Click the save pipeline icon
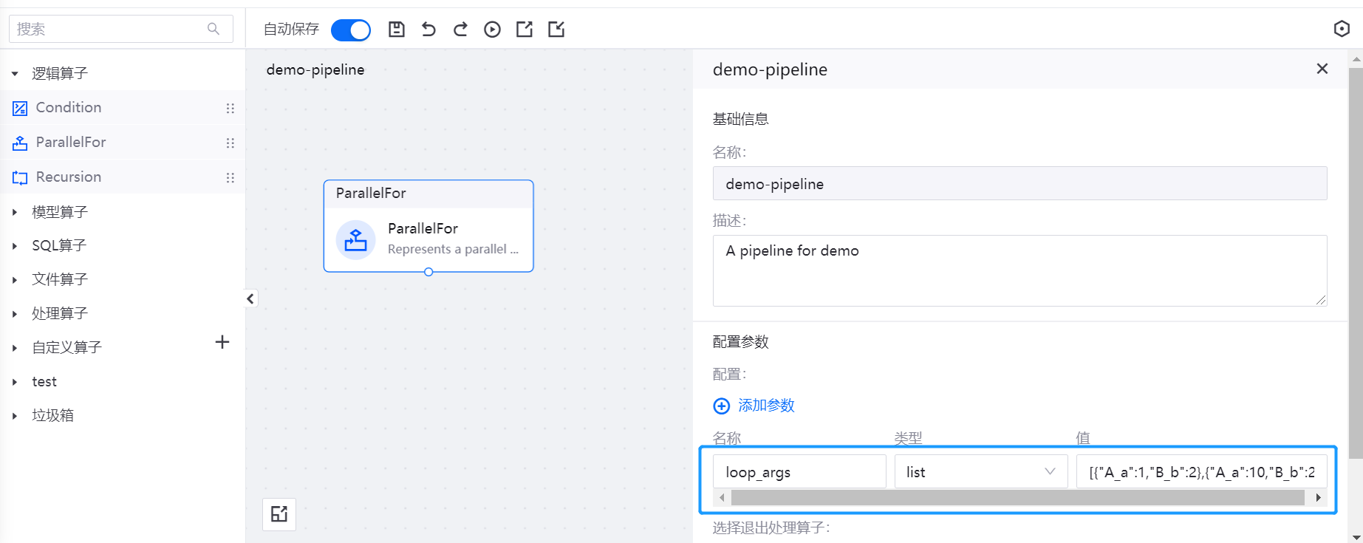This screenshot has height=543, width=1363. coord(397,30)
